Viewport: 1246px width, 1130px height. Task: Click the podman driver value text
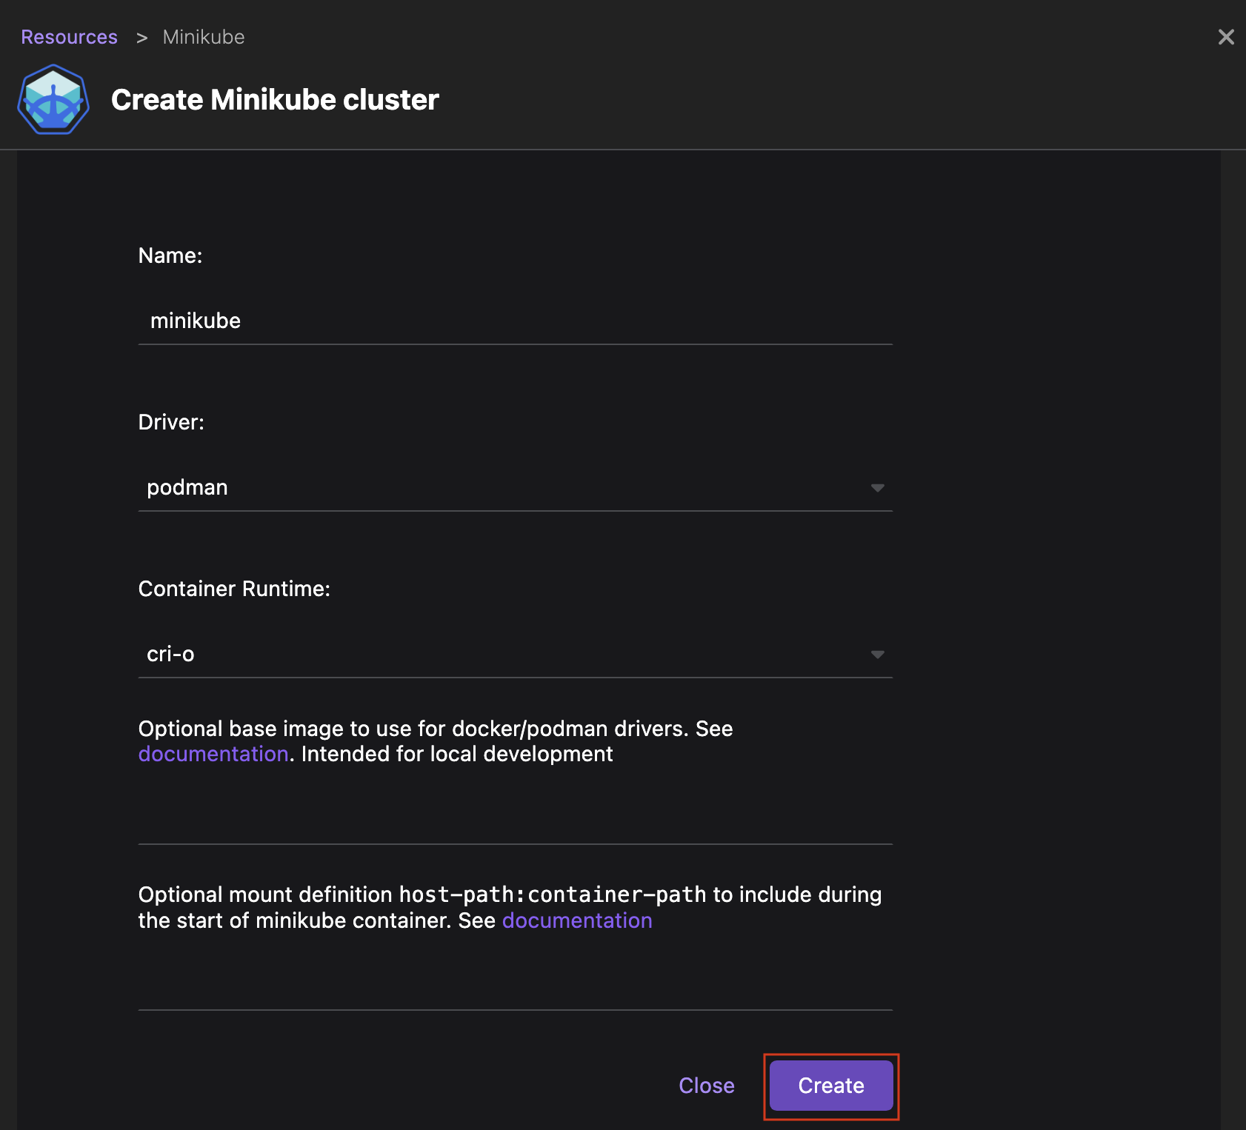coord(187,487)
